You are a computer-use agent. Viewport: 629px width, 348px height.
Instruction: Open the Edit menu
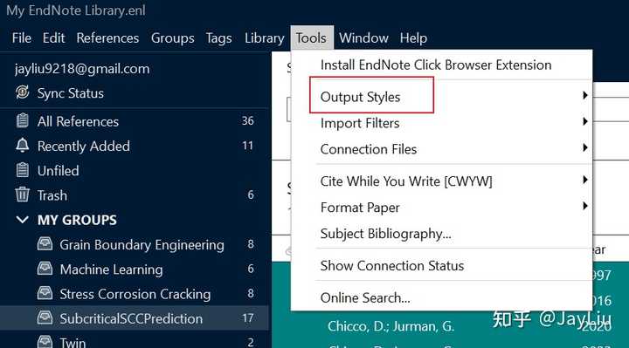[x=53, y=38]
